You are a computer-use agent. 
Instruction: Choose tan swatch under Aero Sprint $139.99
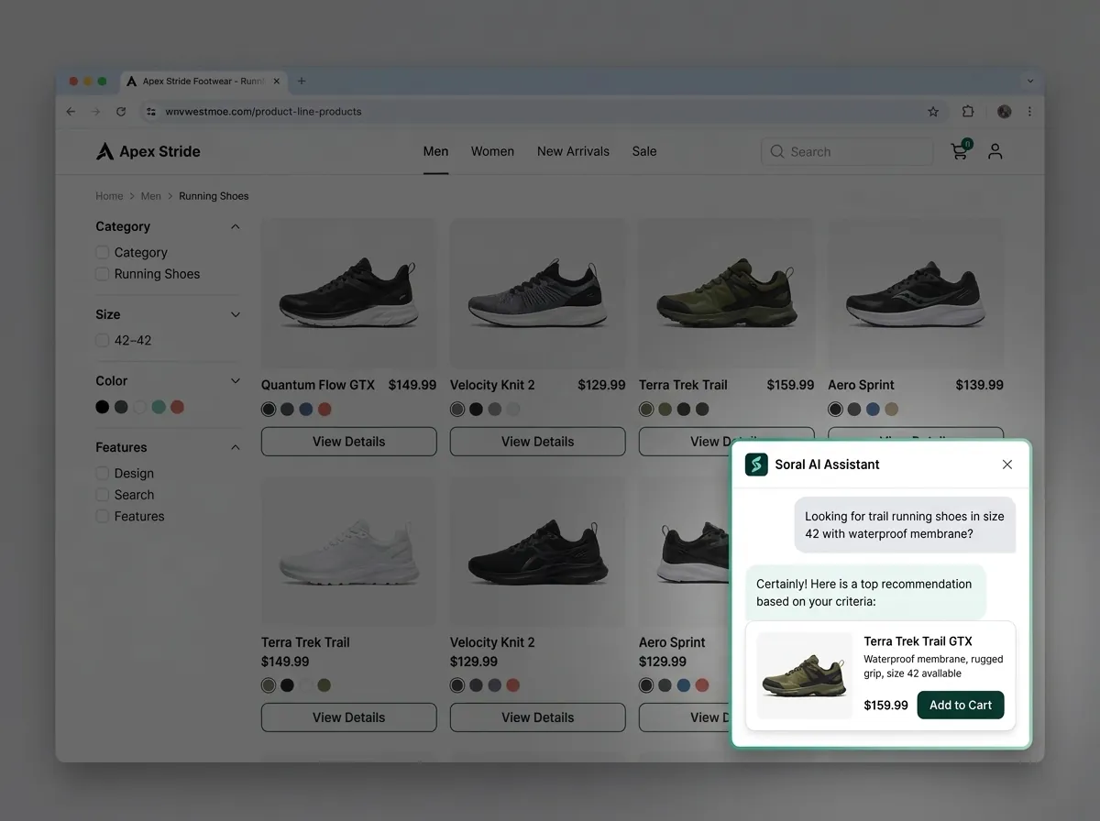point(892,410)
